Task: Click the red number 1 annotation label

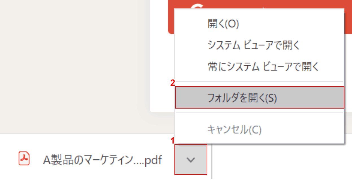Action: [173, 140]
